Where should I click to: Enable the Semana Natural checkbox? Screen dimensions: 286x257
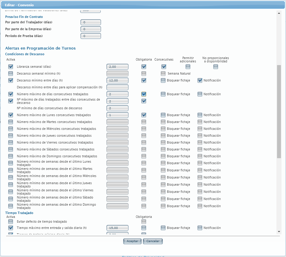point(163,73)
